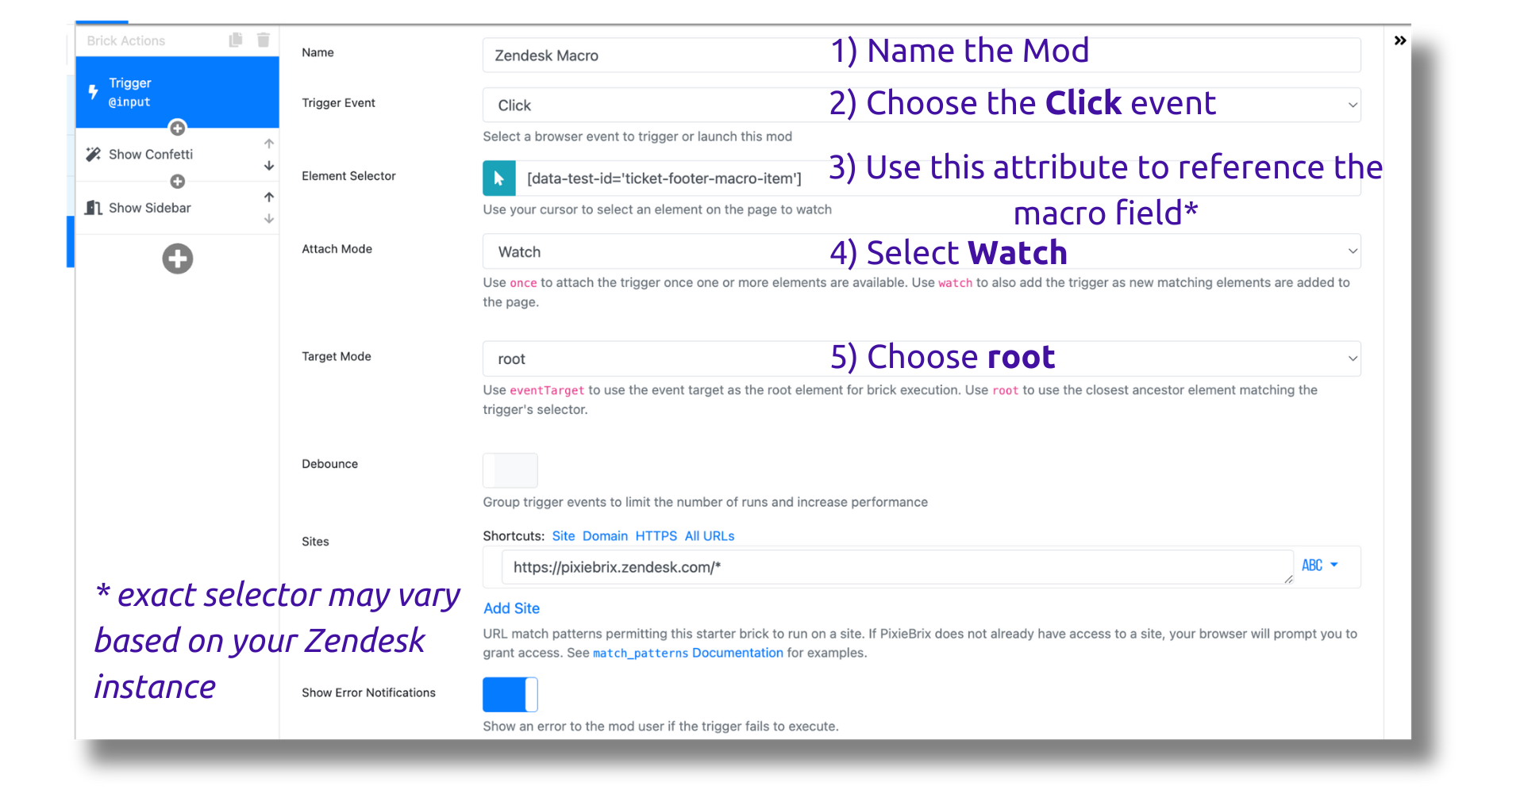Open the Trigger Event dropdown
This screenshot has width=1524, height=809.
tap(1352, 104)
